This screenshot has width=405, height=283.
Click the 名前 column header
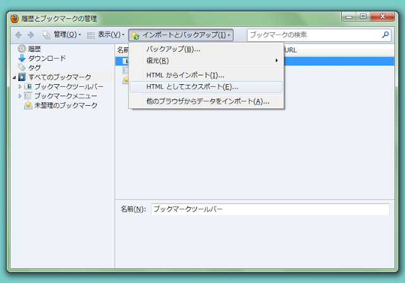click(x=122, y=50)
